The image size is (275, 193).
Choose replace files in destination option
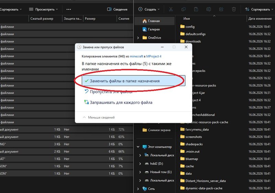133,81
